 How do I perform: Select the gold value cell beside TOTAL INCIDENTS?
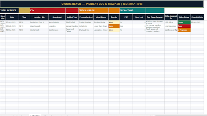(24, 10)
